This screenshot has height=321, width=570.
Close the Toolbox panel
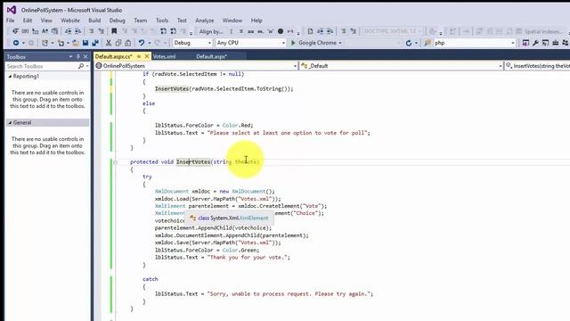(85, 56)
